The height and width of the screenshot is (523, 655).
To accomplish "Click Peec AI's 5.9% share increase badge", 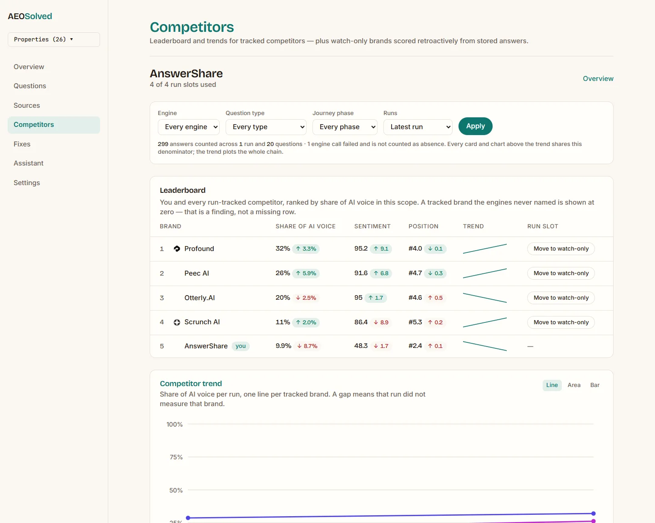I will (x=306, y=273).
